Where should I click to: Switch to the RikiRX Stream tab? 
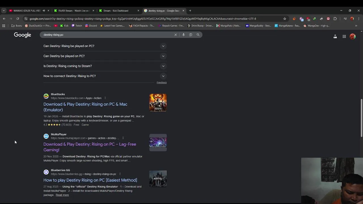tap(74, 11)
